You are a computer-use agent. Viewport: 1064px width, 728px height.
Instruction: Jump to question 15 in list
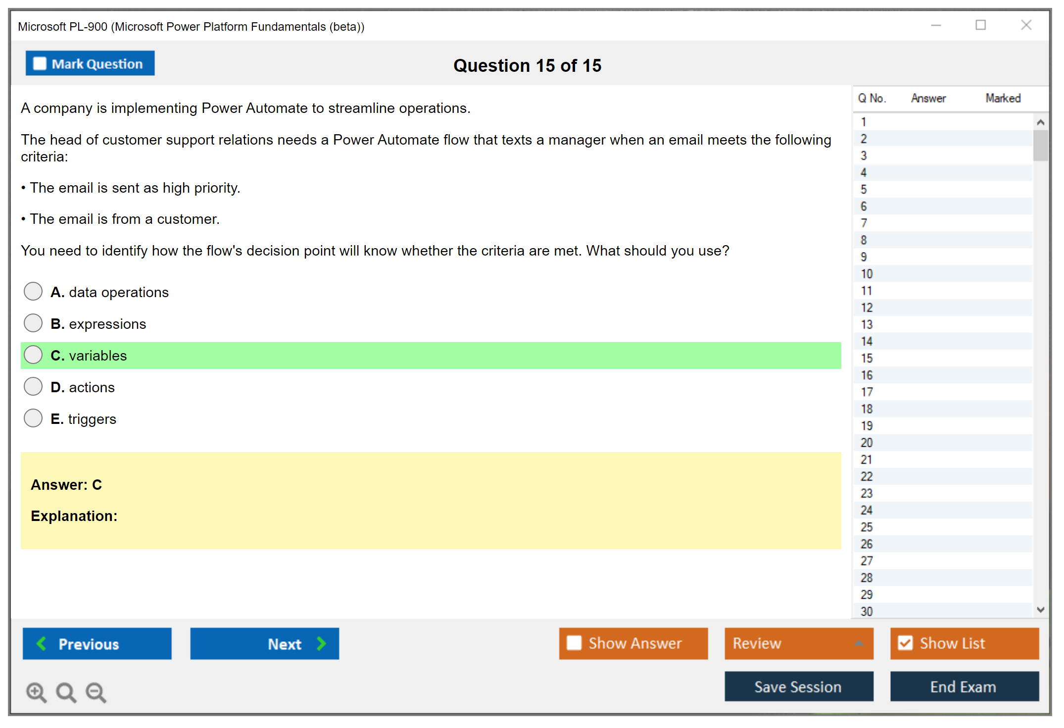(x=867, y=358)
